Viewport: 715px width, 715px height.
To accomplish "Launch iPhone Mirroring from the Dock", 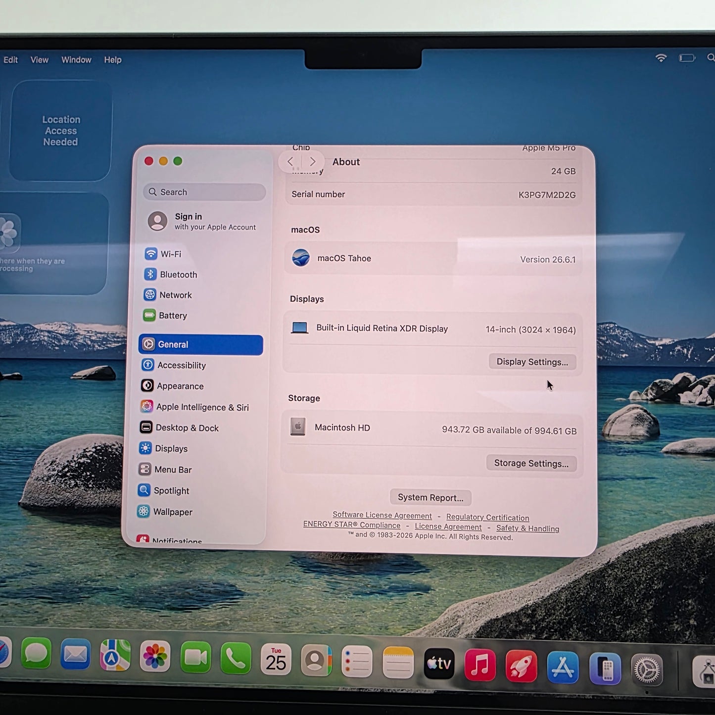I will tap(605, 668).
